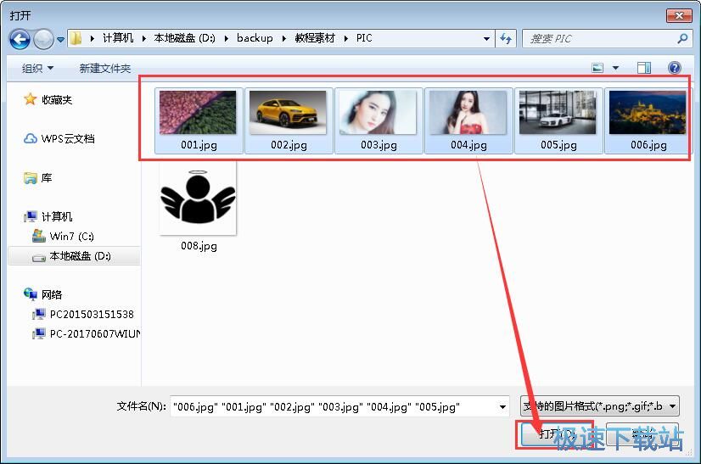Select the 002.jpg yellow car thumbnail
Image resolution: width=701 pixels, height=464 pixels.
(288, 113)
